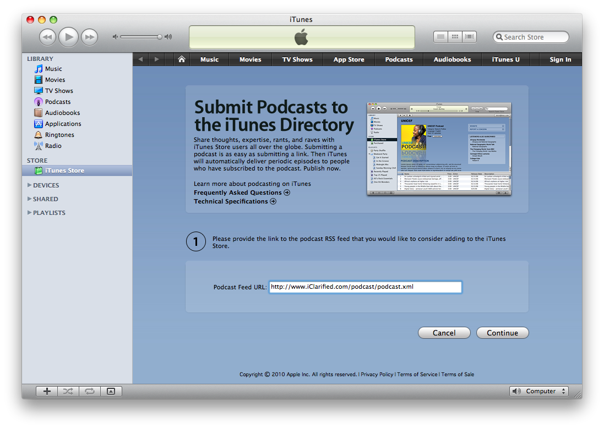Switch to Grid view
Screen dimensions: 604x429
(x=455, y=37)
